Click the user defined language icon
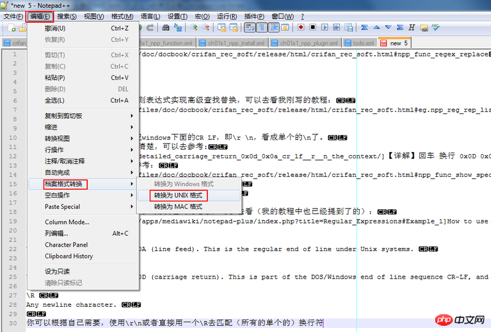Screen dimensions: 491x332 (x=285, y=28)
